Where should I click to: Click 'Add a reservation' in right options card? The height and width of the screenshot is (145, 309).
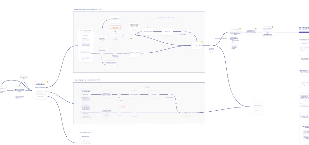[x=258, y=106]
